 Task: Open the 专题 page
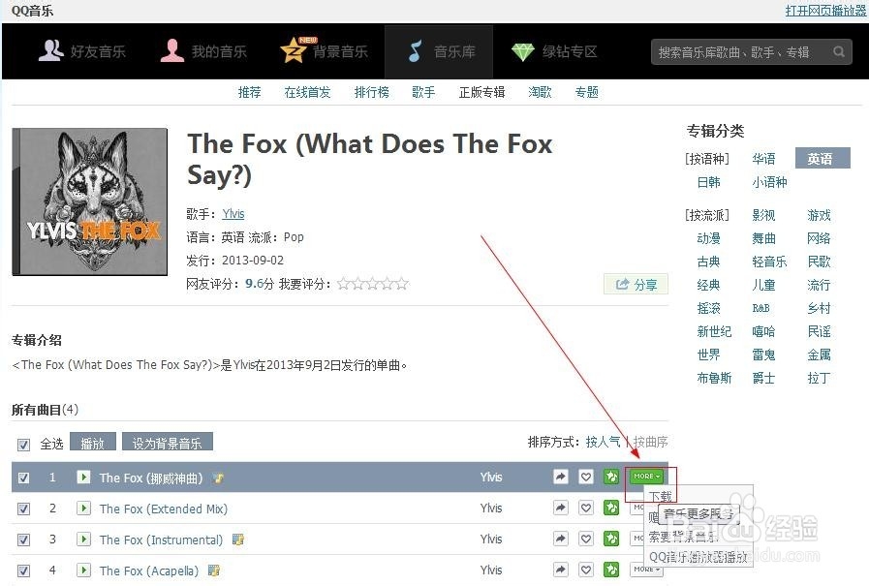click(x=586, y=92)
